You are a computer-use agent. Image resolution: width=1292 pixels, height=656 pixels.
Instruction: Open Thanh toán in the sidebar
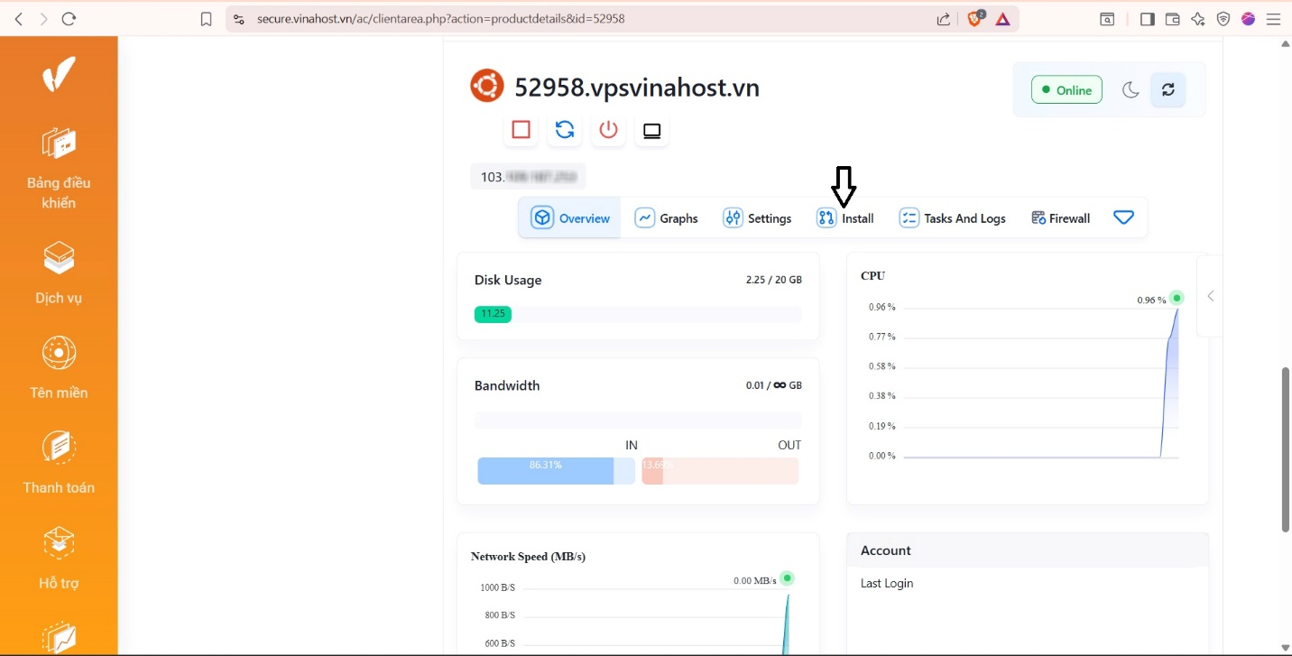click(59, 463)
